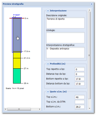Click the Top rispetto a bp field
The height and width of the screenshot is (115, 96).
tap(80, 69)
